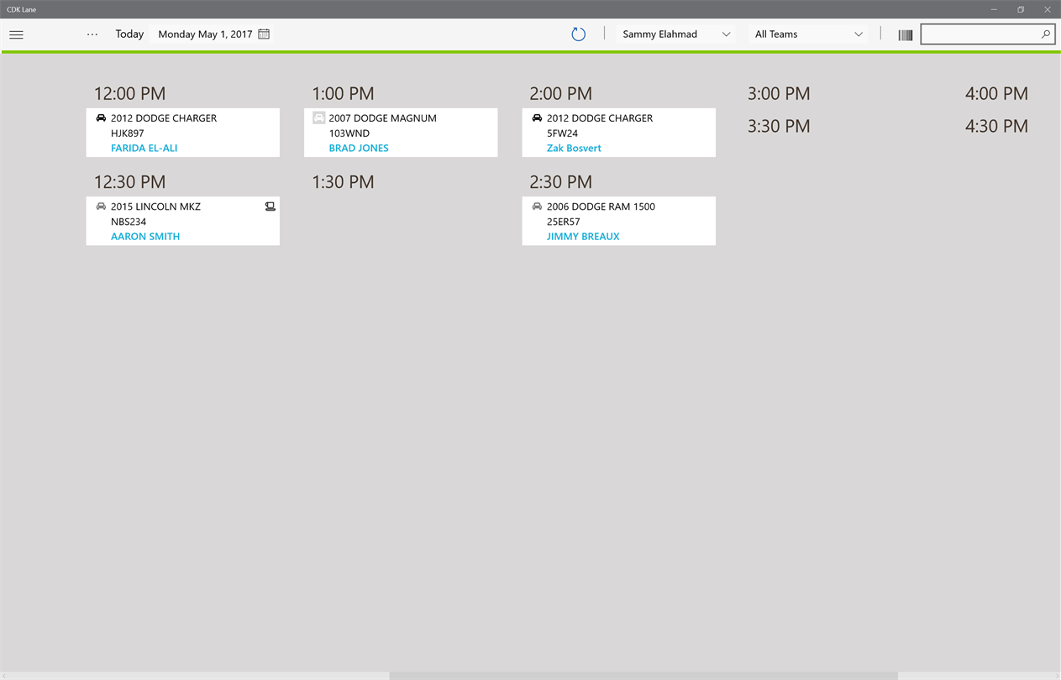Minimize the CDK Lane window
1061x680 pixels.
pyautogui.click(x=994, y=9)
